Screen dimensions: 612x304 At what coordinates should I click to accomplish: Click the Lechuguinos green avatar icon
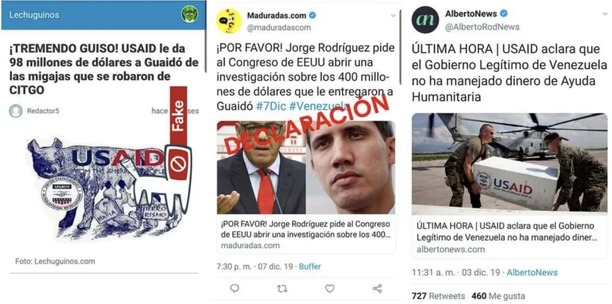(x=189, y=14)
